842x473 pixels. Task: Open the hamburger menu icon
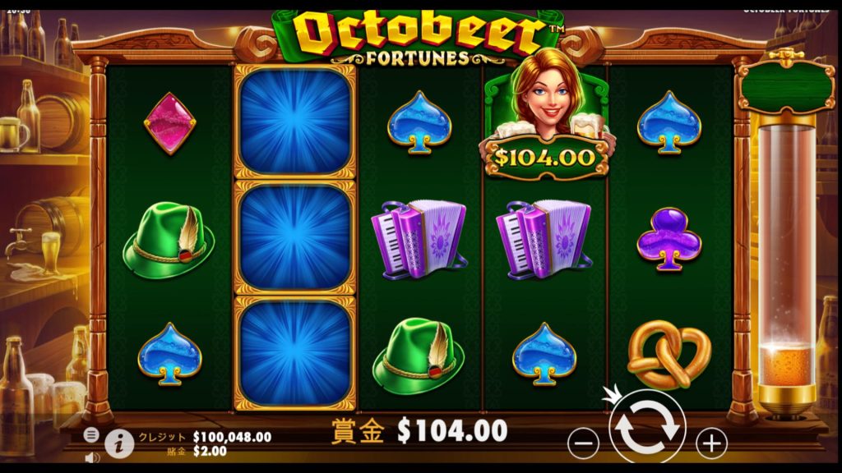[91, 435]
